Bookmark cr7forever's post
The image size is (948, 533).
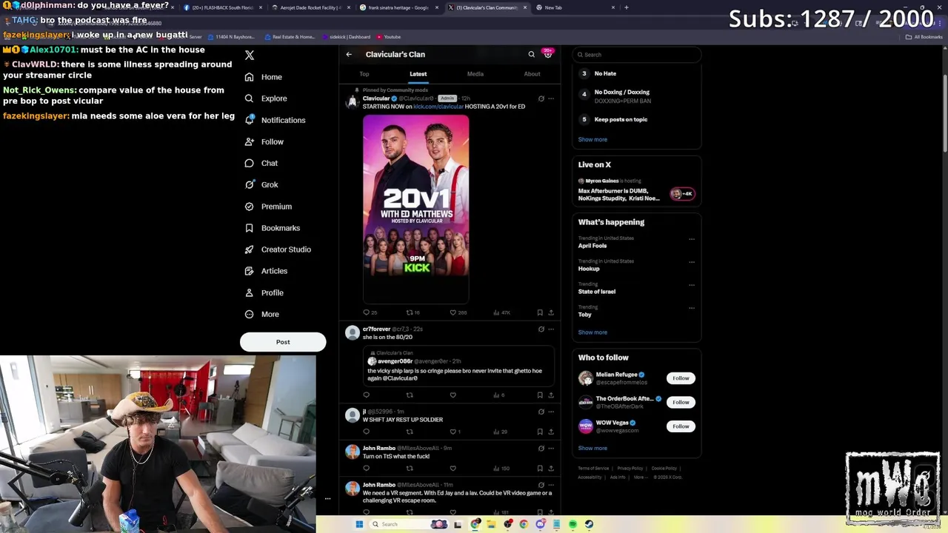tap(540, 395)
